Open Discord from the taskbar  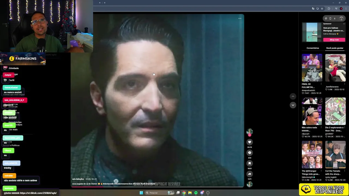[x=202, y=193]
